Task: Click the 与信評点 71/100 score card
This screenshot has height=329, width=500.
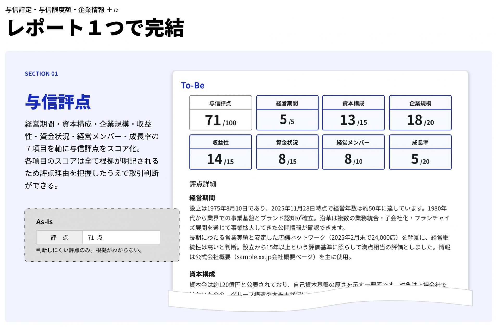Action: point(220,113)
